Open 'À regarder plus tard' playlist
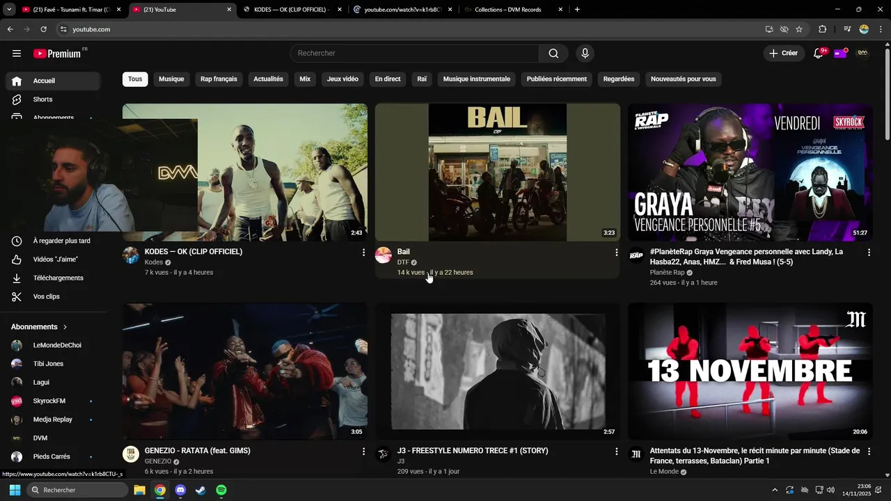Screen dimensions: 891x501 [x=53, y=241]
